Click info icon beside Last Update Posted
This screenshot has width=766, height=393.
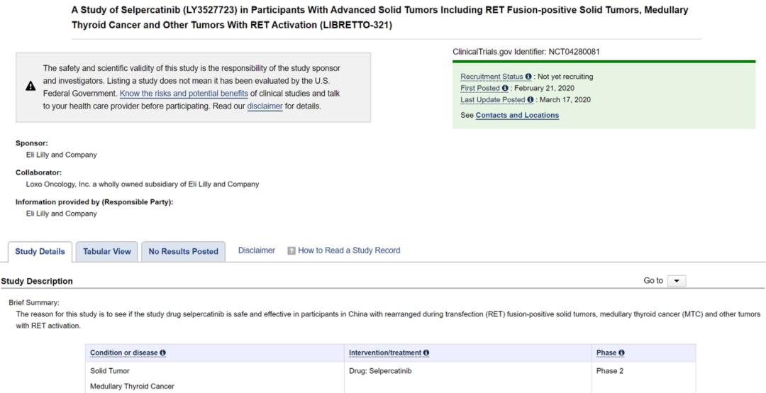pos(531,100)
